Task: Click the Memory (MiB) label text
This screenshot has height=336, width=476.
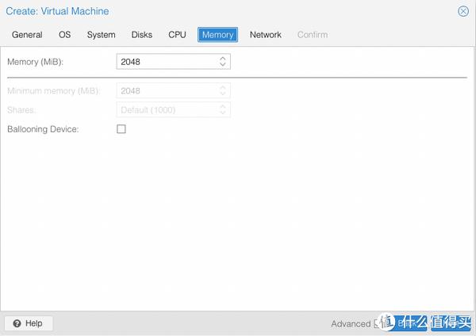Action: (35, 62)
